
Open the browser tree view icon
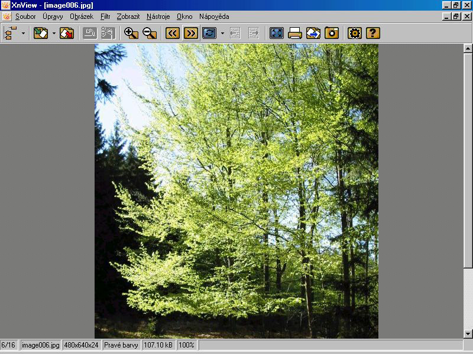coord(11,33)
